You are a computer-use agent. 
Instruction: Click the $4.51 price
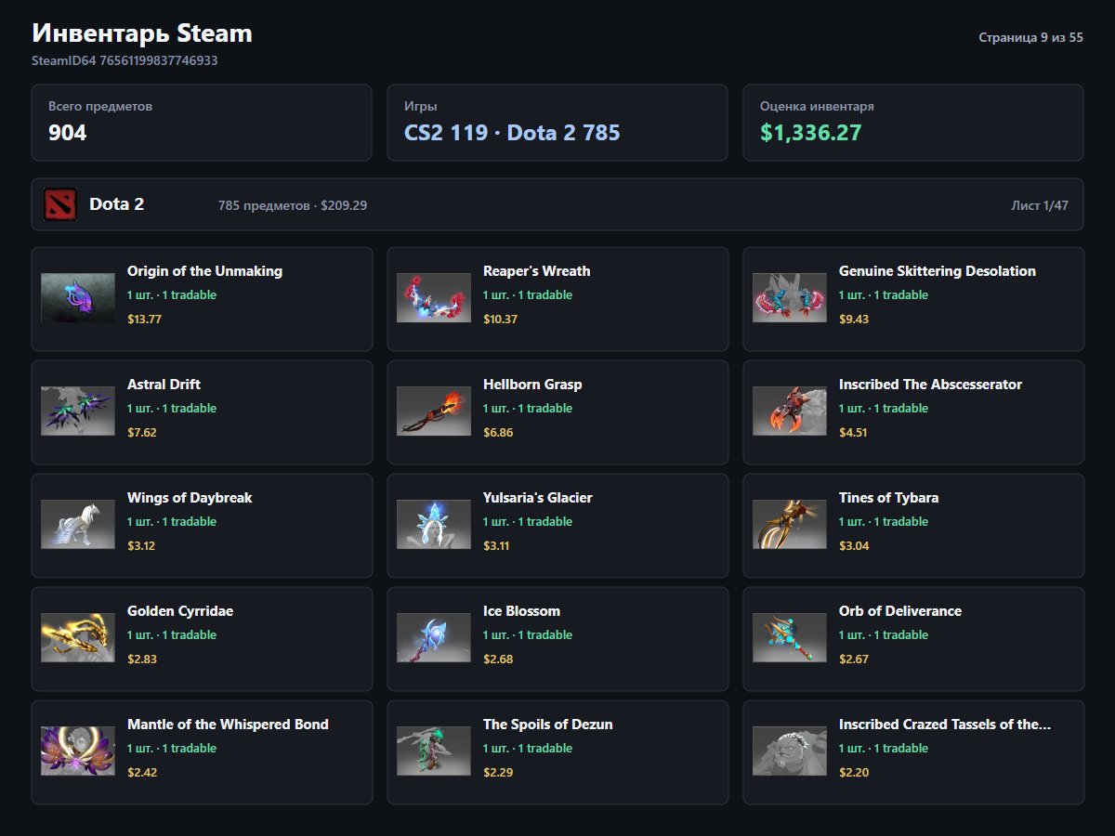tap(853, 432)
